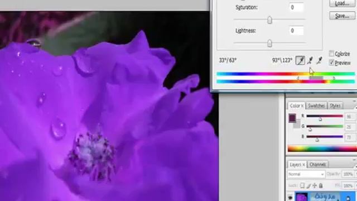The image size is (357, 201).
Task: Switch to the Swatches tab
Action: (x=316, y=106)
